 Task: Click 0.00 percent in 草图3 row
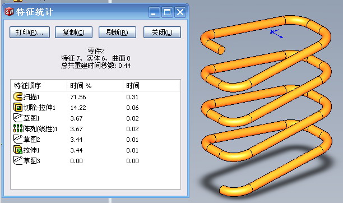point(76,161)
